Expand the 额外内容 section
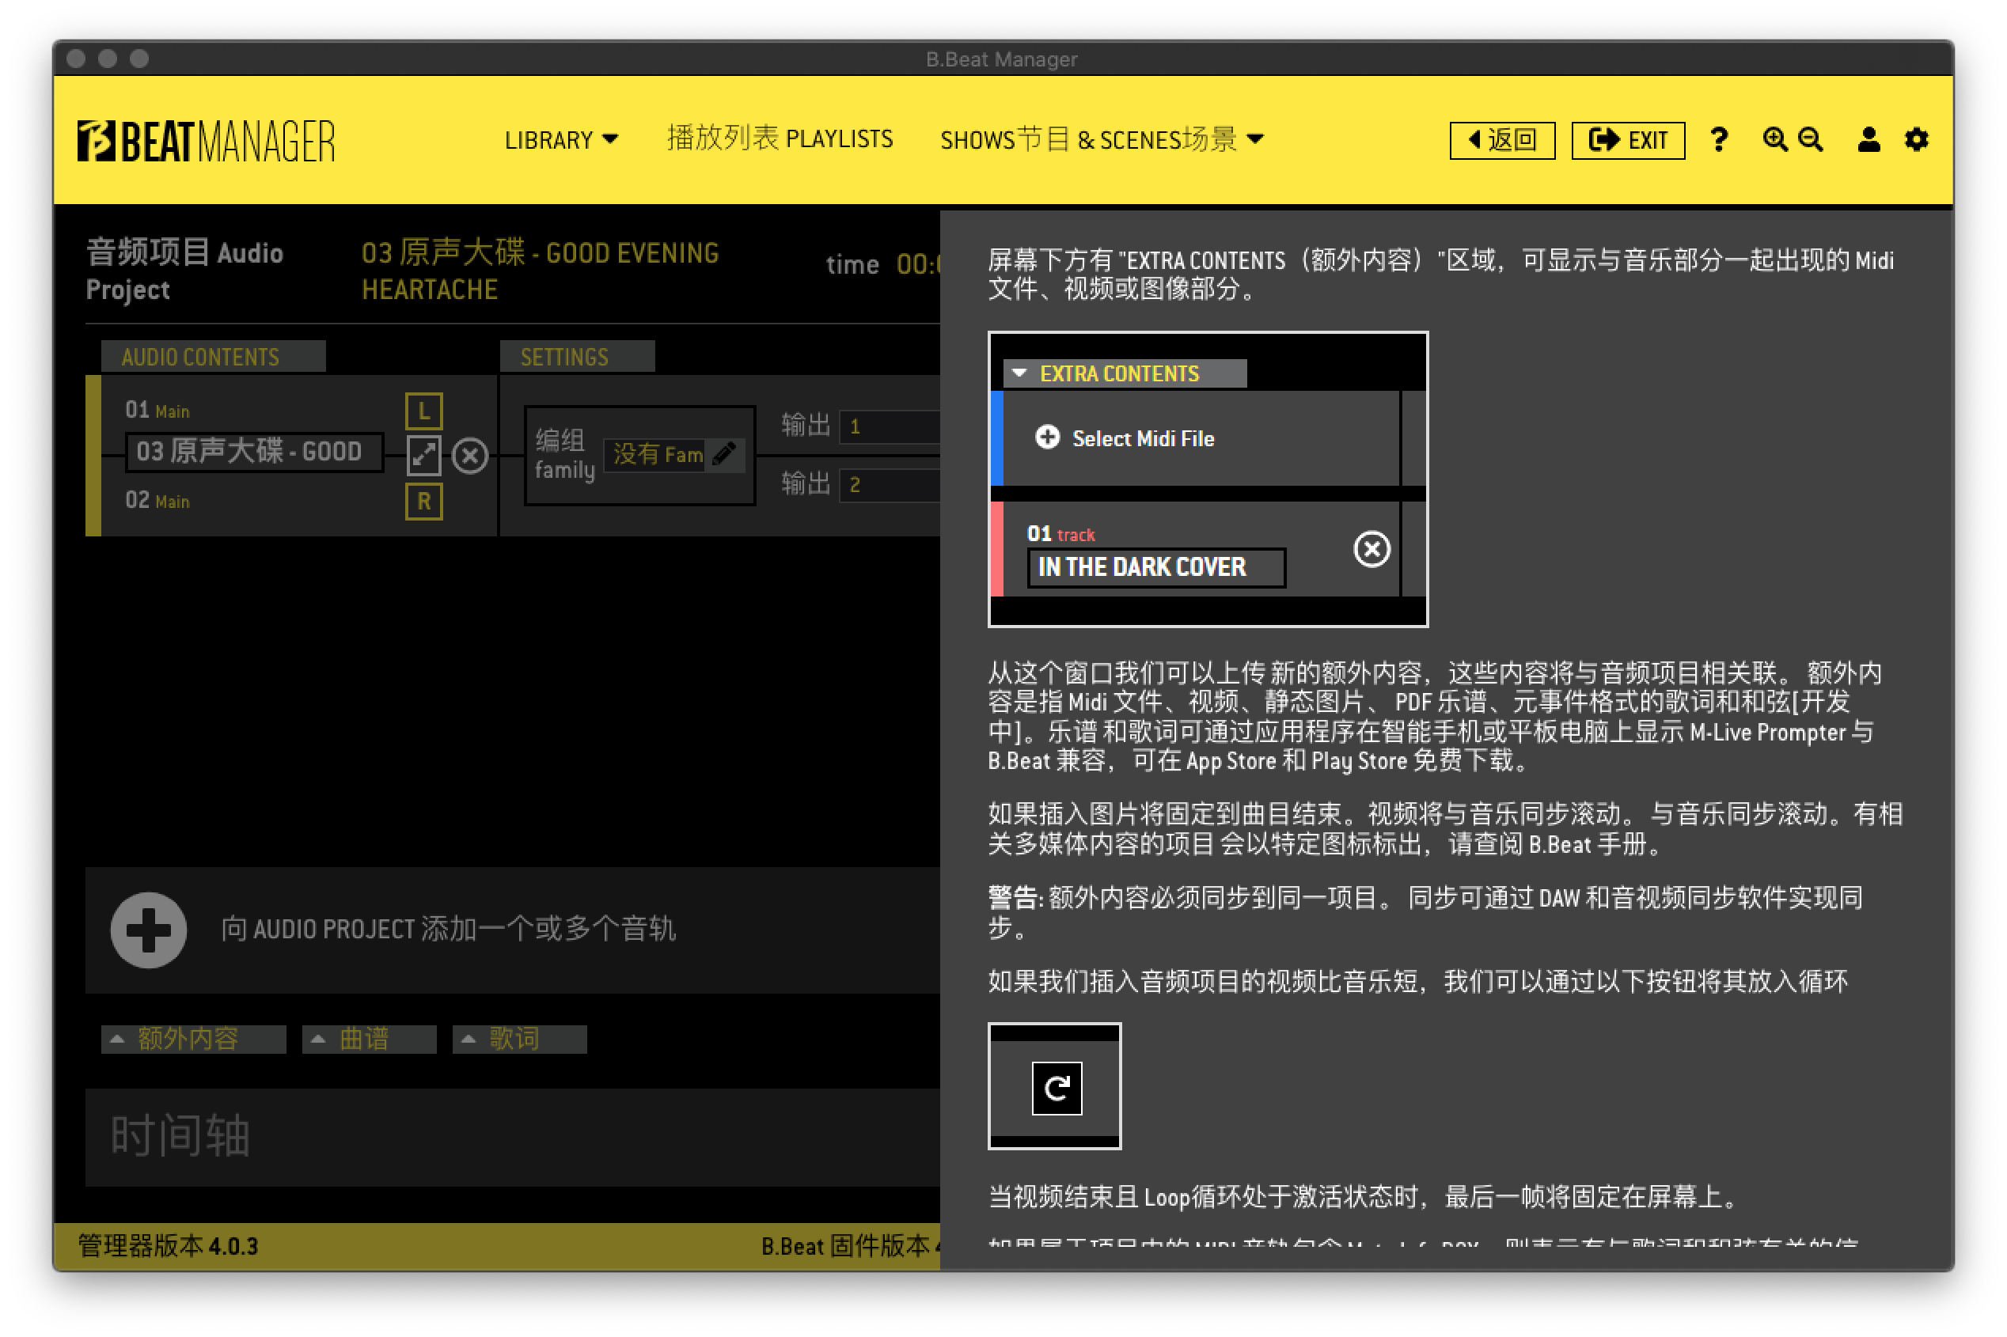The width and height of the screenshot is (2007, 1337). [x=193, y=1039]
